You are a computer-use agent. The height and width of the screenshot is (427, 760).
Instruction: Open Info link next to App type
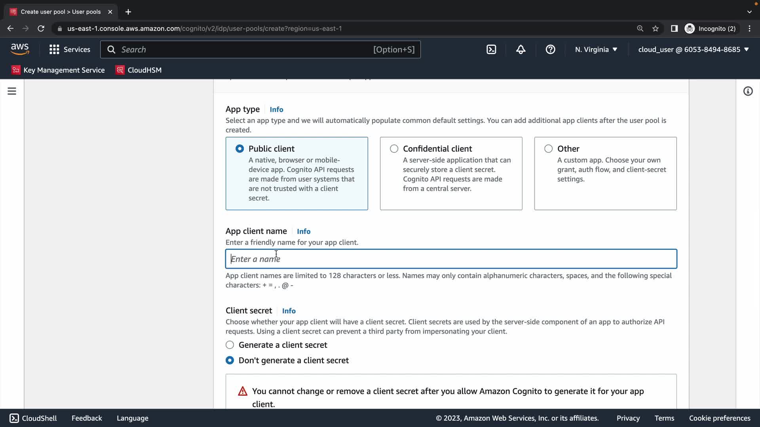(276, 110)
